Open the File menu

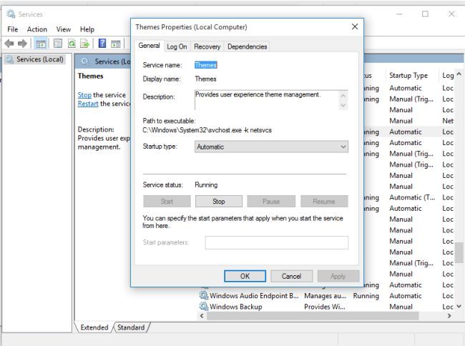tap(12, 29)
